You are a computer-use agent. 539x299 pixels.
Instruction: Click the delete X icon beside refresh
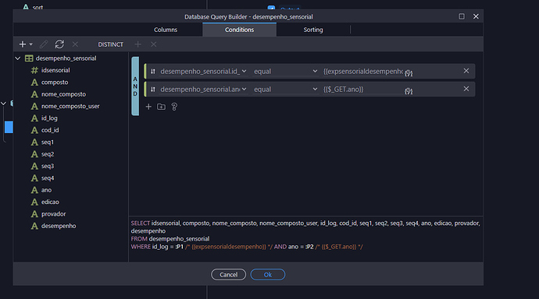(x=75, y=44)
